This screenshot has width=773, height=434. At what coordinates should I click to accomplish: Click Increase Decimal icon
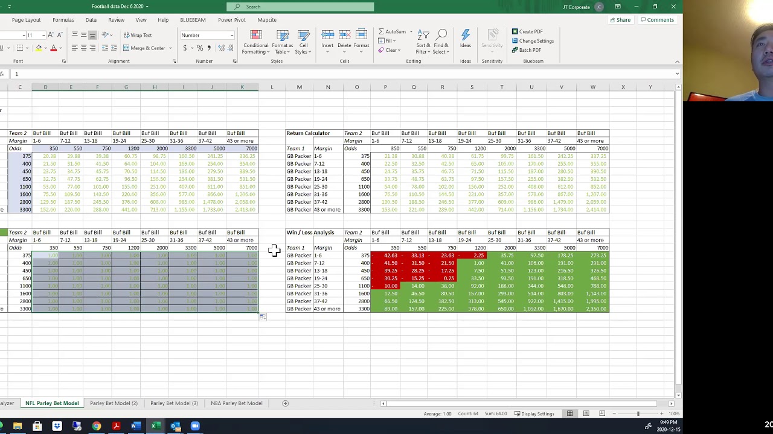pos(221,48)
